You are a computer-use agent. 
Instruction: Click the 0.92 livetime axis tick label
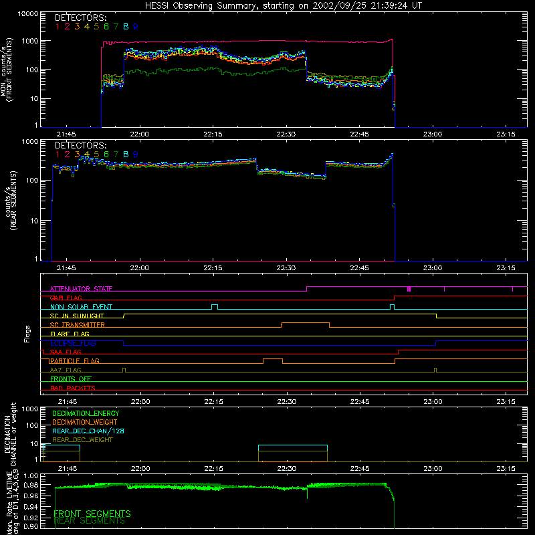click(x=30, y=518)
